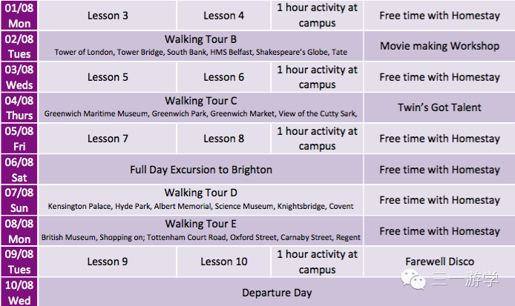
Task: Click the Farewell Disco cell
Action: (439, 262)
